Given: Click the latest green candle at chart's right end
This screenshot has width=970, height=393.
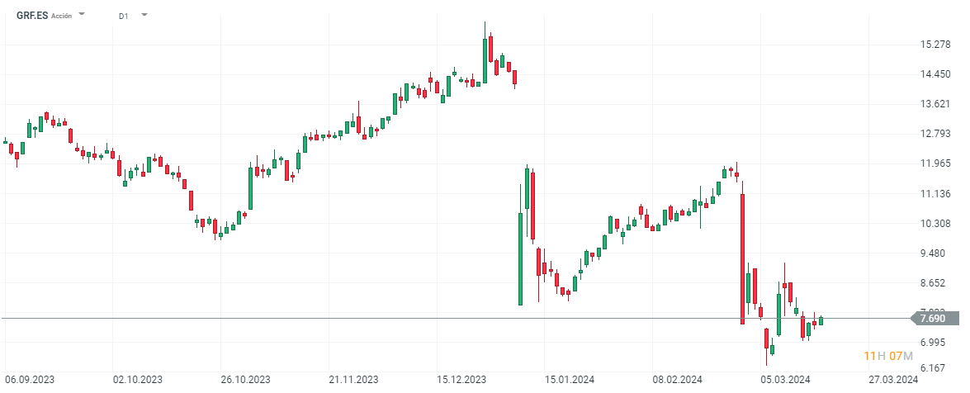Looking at the screenshot, I should [821, 320].
